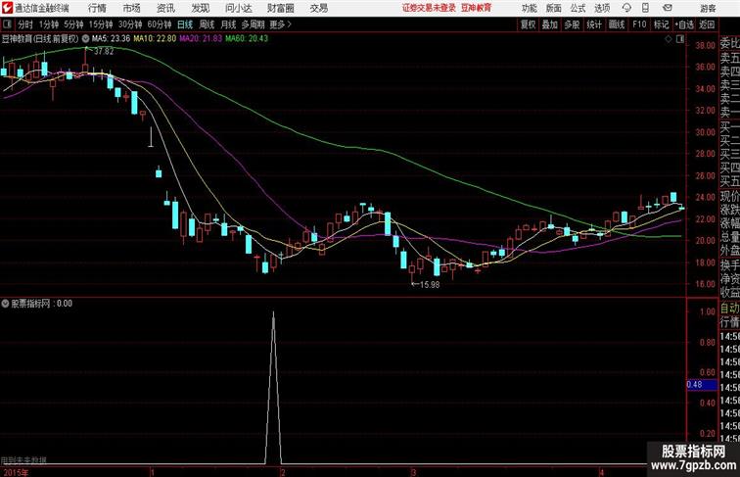Expand the MA indicator round dropdown button

[85, 39]
